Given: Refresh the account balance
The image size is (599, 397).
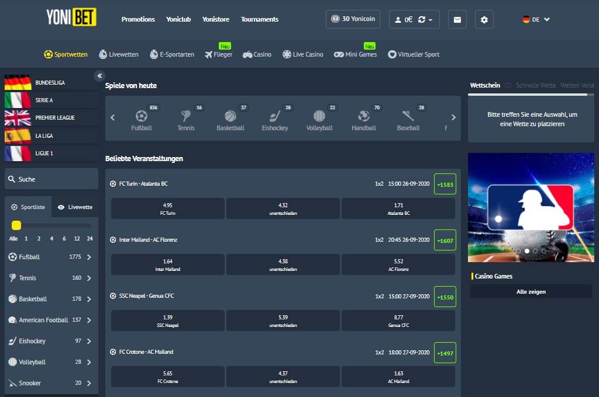Looking at the screenshot, I should [x=422, y=19].
